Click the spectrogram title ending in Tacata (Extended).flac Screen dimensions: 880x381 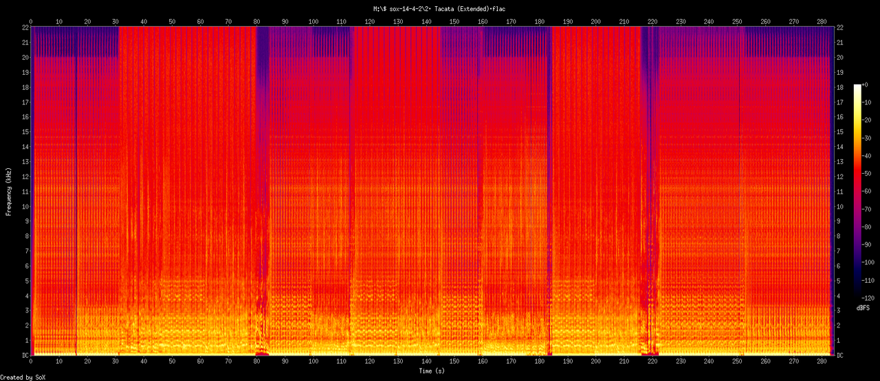click(x=440, y=8)
